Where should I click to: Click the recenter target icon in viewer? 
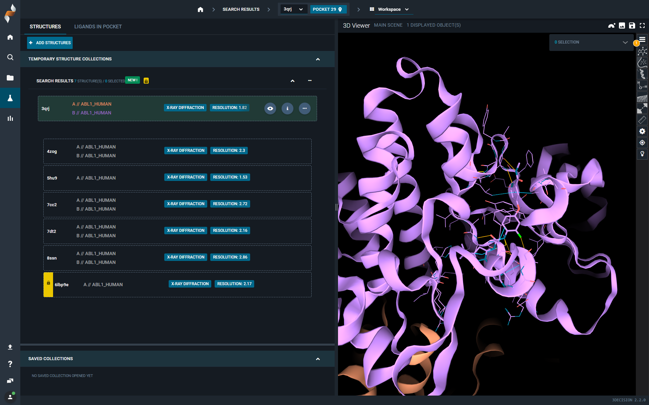pos(642,142)
